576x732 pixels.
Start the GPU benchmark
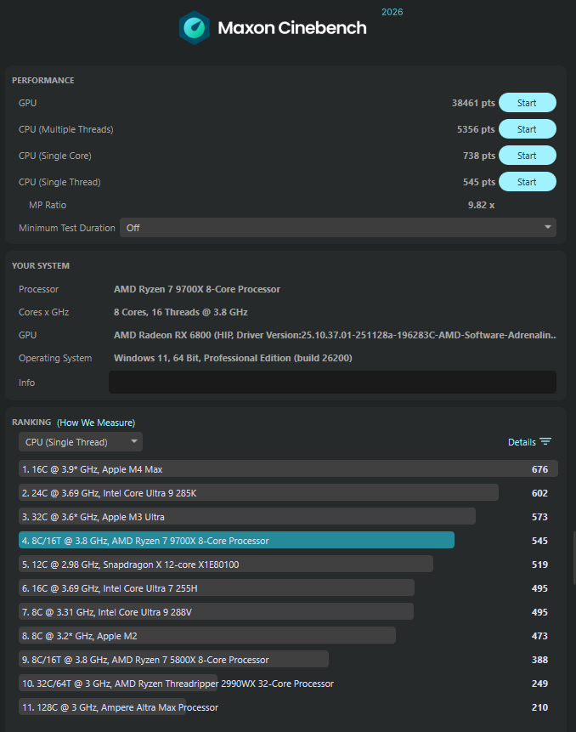coord(527,103)
